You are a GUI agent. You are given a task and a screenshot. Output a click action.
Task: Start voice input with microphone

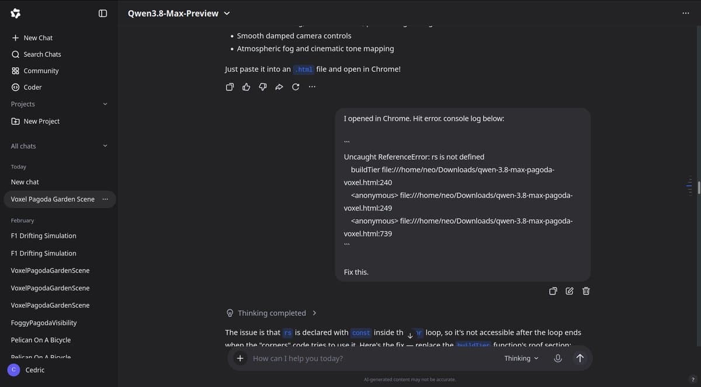[x=558, y=358]
